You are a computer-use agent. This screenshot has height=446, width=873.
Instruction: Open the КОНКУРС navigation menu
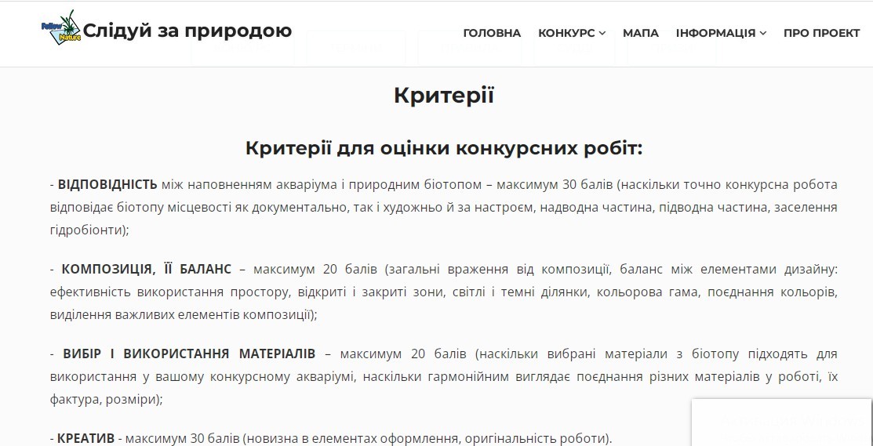(x=566, y=33)
